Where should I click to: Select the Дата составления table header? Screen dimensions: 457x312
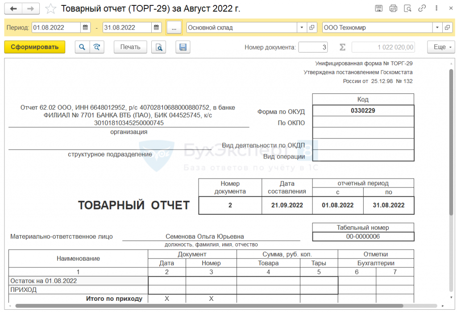[x=287, y=187]
